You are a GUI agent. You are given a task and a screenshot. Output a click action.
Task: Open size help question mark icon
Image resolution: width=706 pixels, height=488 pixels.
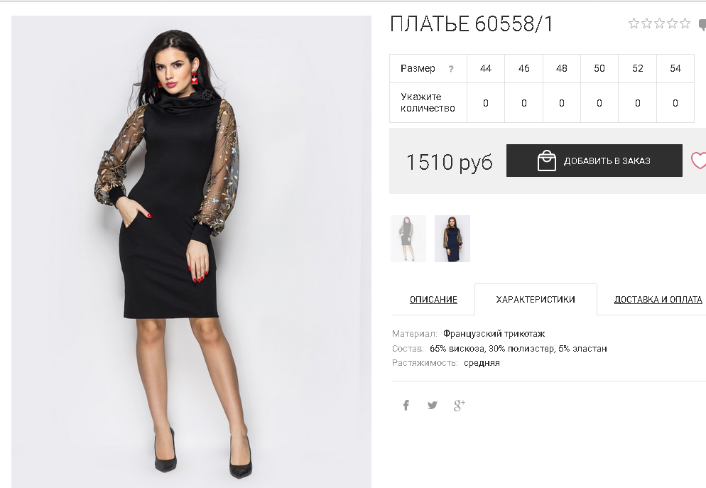(451, 69)
